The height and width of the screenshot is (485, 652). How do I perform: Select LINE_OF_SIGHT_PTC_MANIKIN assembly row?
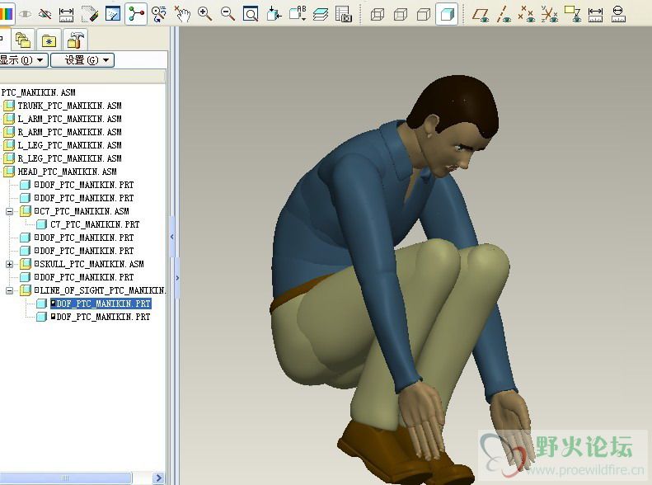pos(102,290)
